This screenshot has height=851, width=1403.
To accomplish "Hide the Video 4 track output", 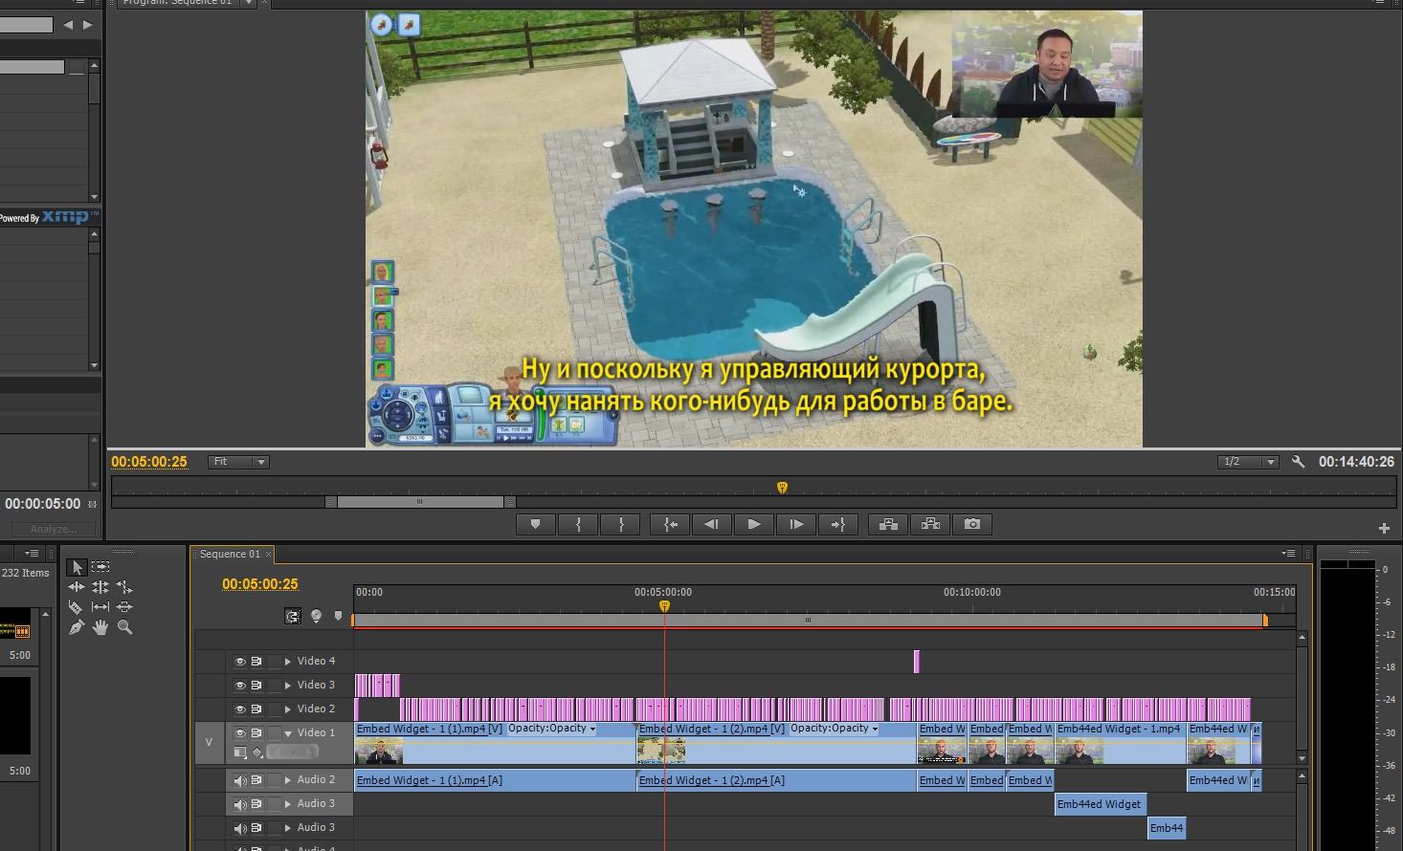I will (x=240, y=662).
